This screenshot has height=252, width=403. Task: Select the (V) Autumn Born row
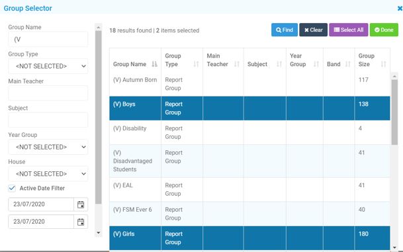point(249,84)
